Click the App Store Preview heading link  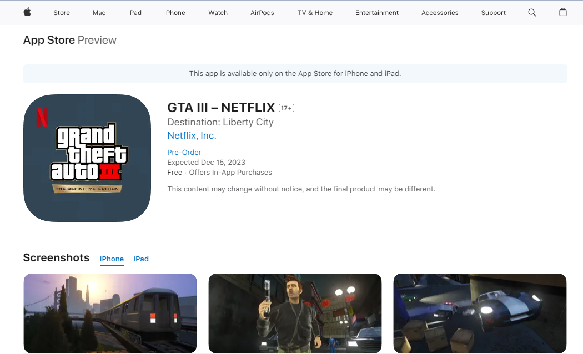[70, 40]
